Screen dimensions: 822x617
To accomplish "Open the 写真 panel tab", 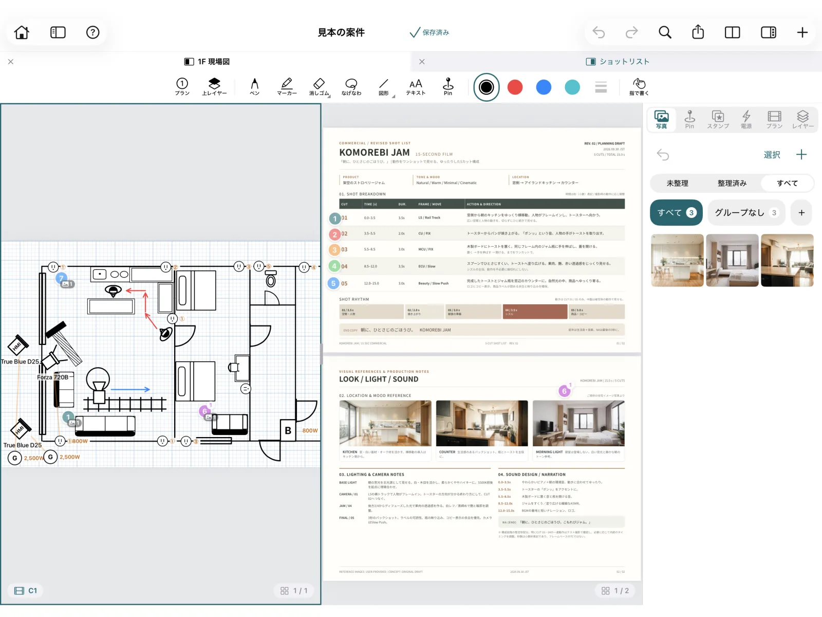I will [x=662, y=119].
